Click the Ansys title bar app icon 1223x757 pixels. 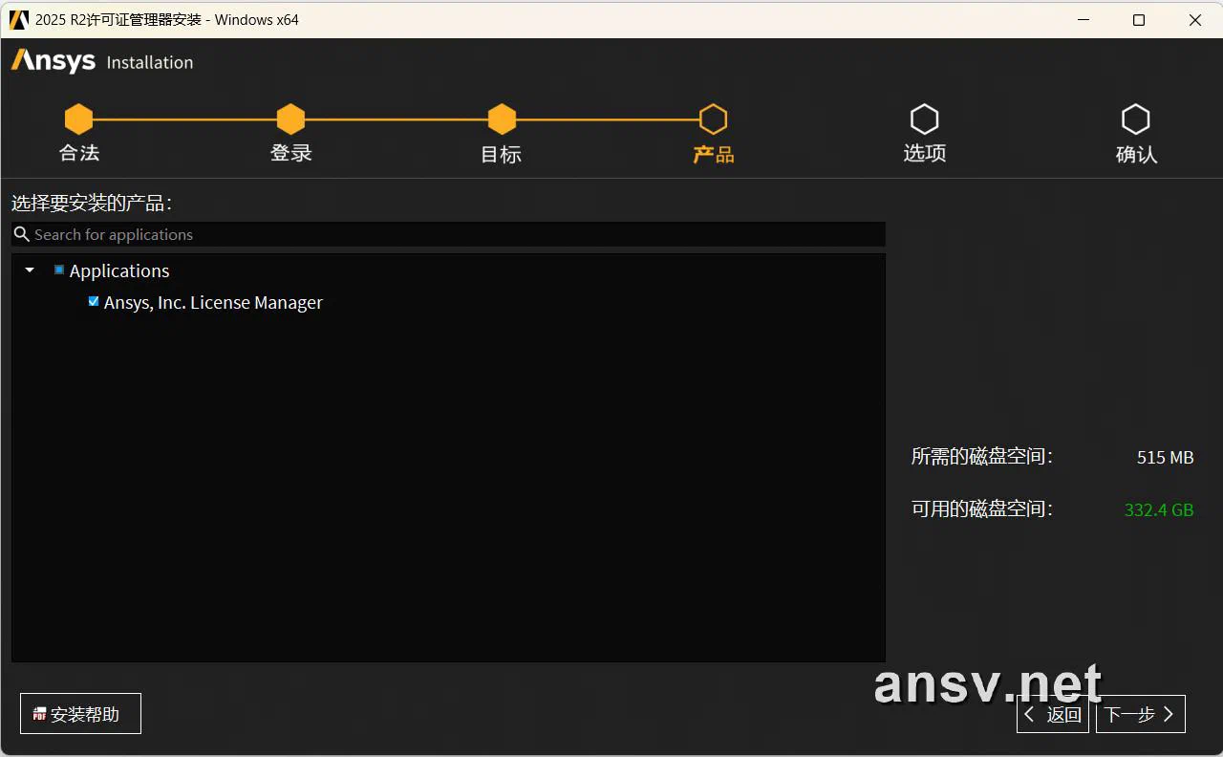coord(19,19)
